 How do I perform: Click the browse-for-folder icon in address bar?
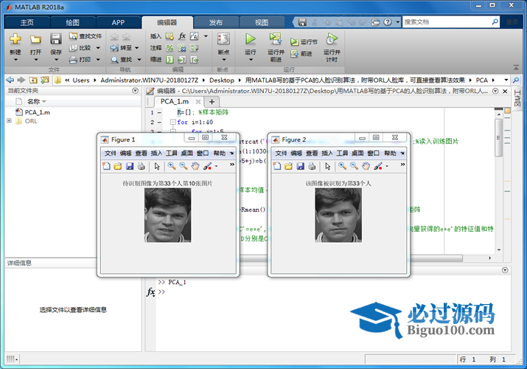(45, 80)
